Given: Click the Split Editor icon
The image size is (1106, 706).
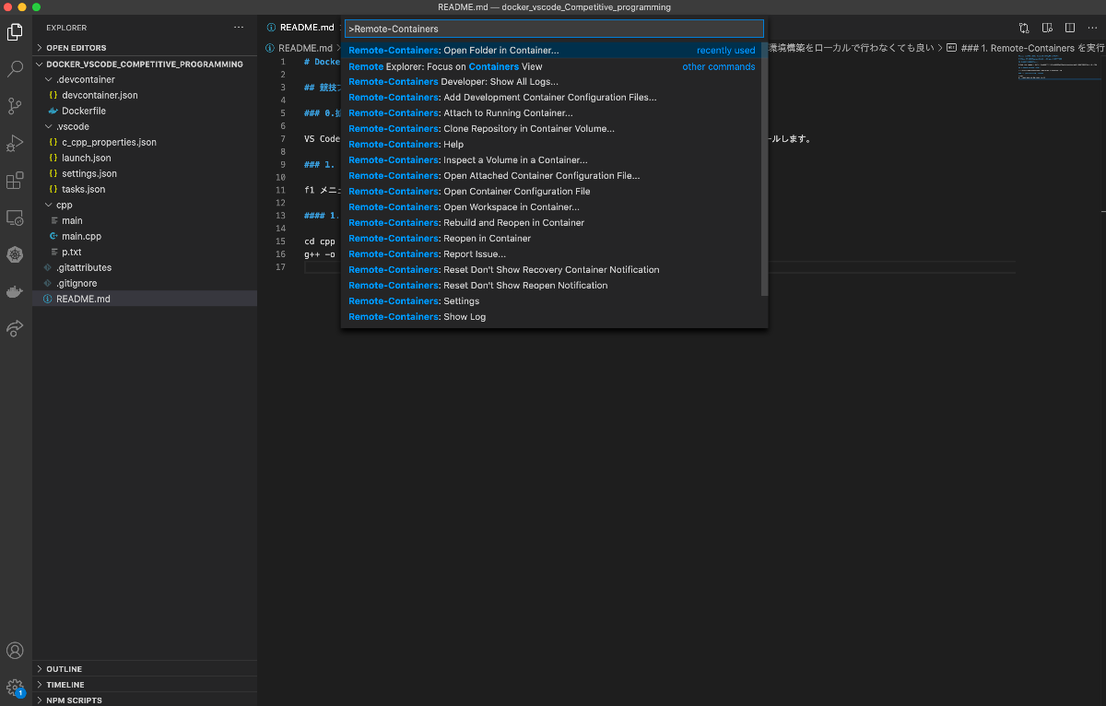Looking at the screenshot, I should (x=1070, y=28).
